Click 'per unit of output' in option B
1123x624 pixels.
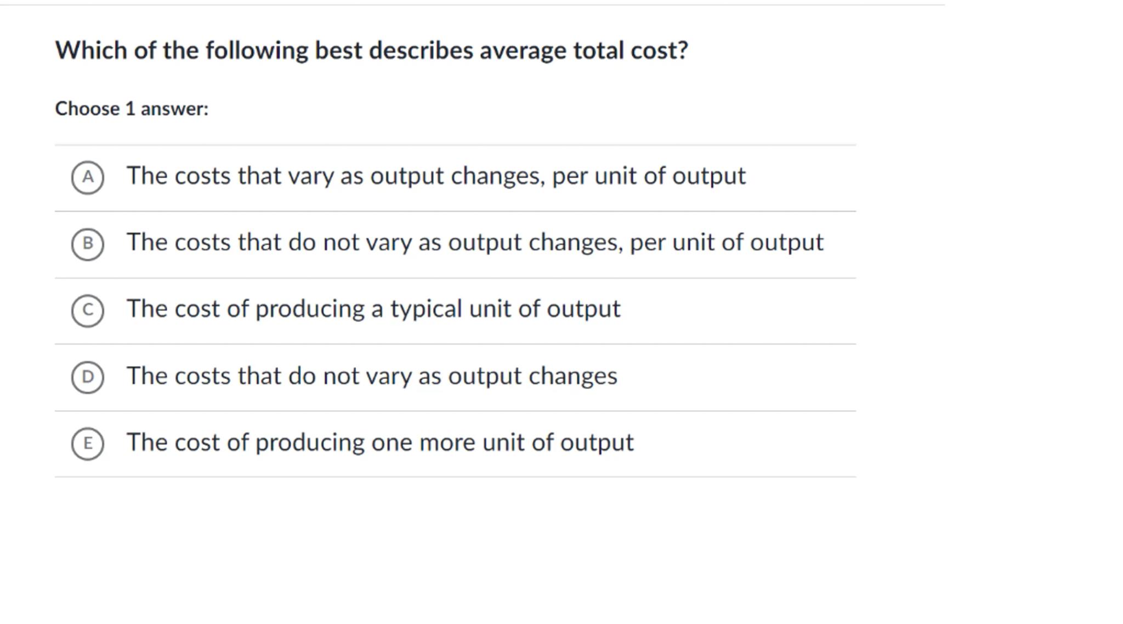[727, 242]
